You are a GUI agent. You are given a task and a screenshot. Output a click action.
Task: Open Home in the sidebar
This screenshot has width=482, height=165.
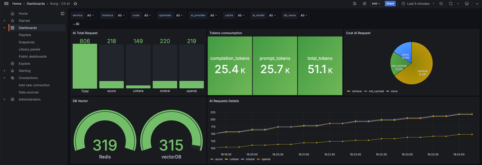(23, 13)
